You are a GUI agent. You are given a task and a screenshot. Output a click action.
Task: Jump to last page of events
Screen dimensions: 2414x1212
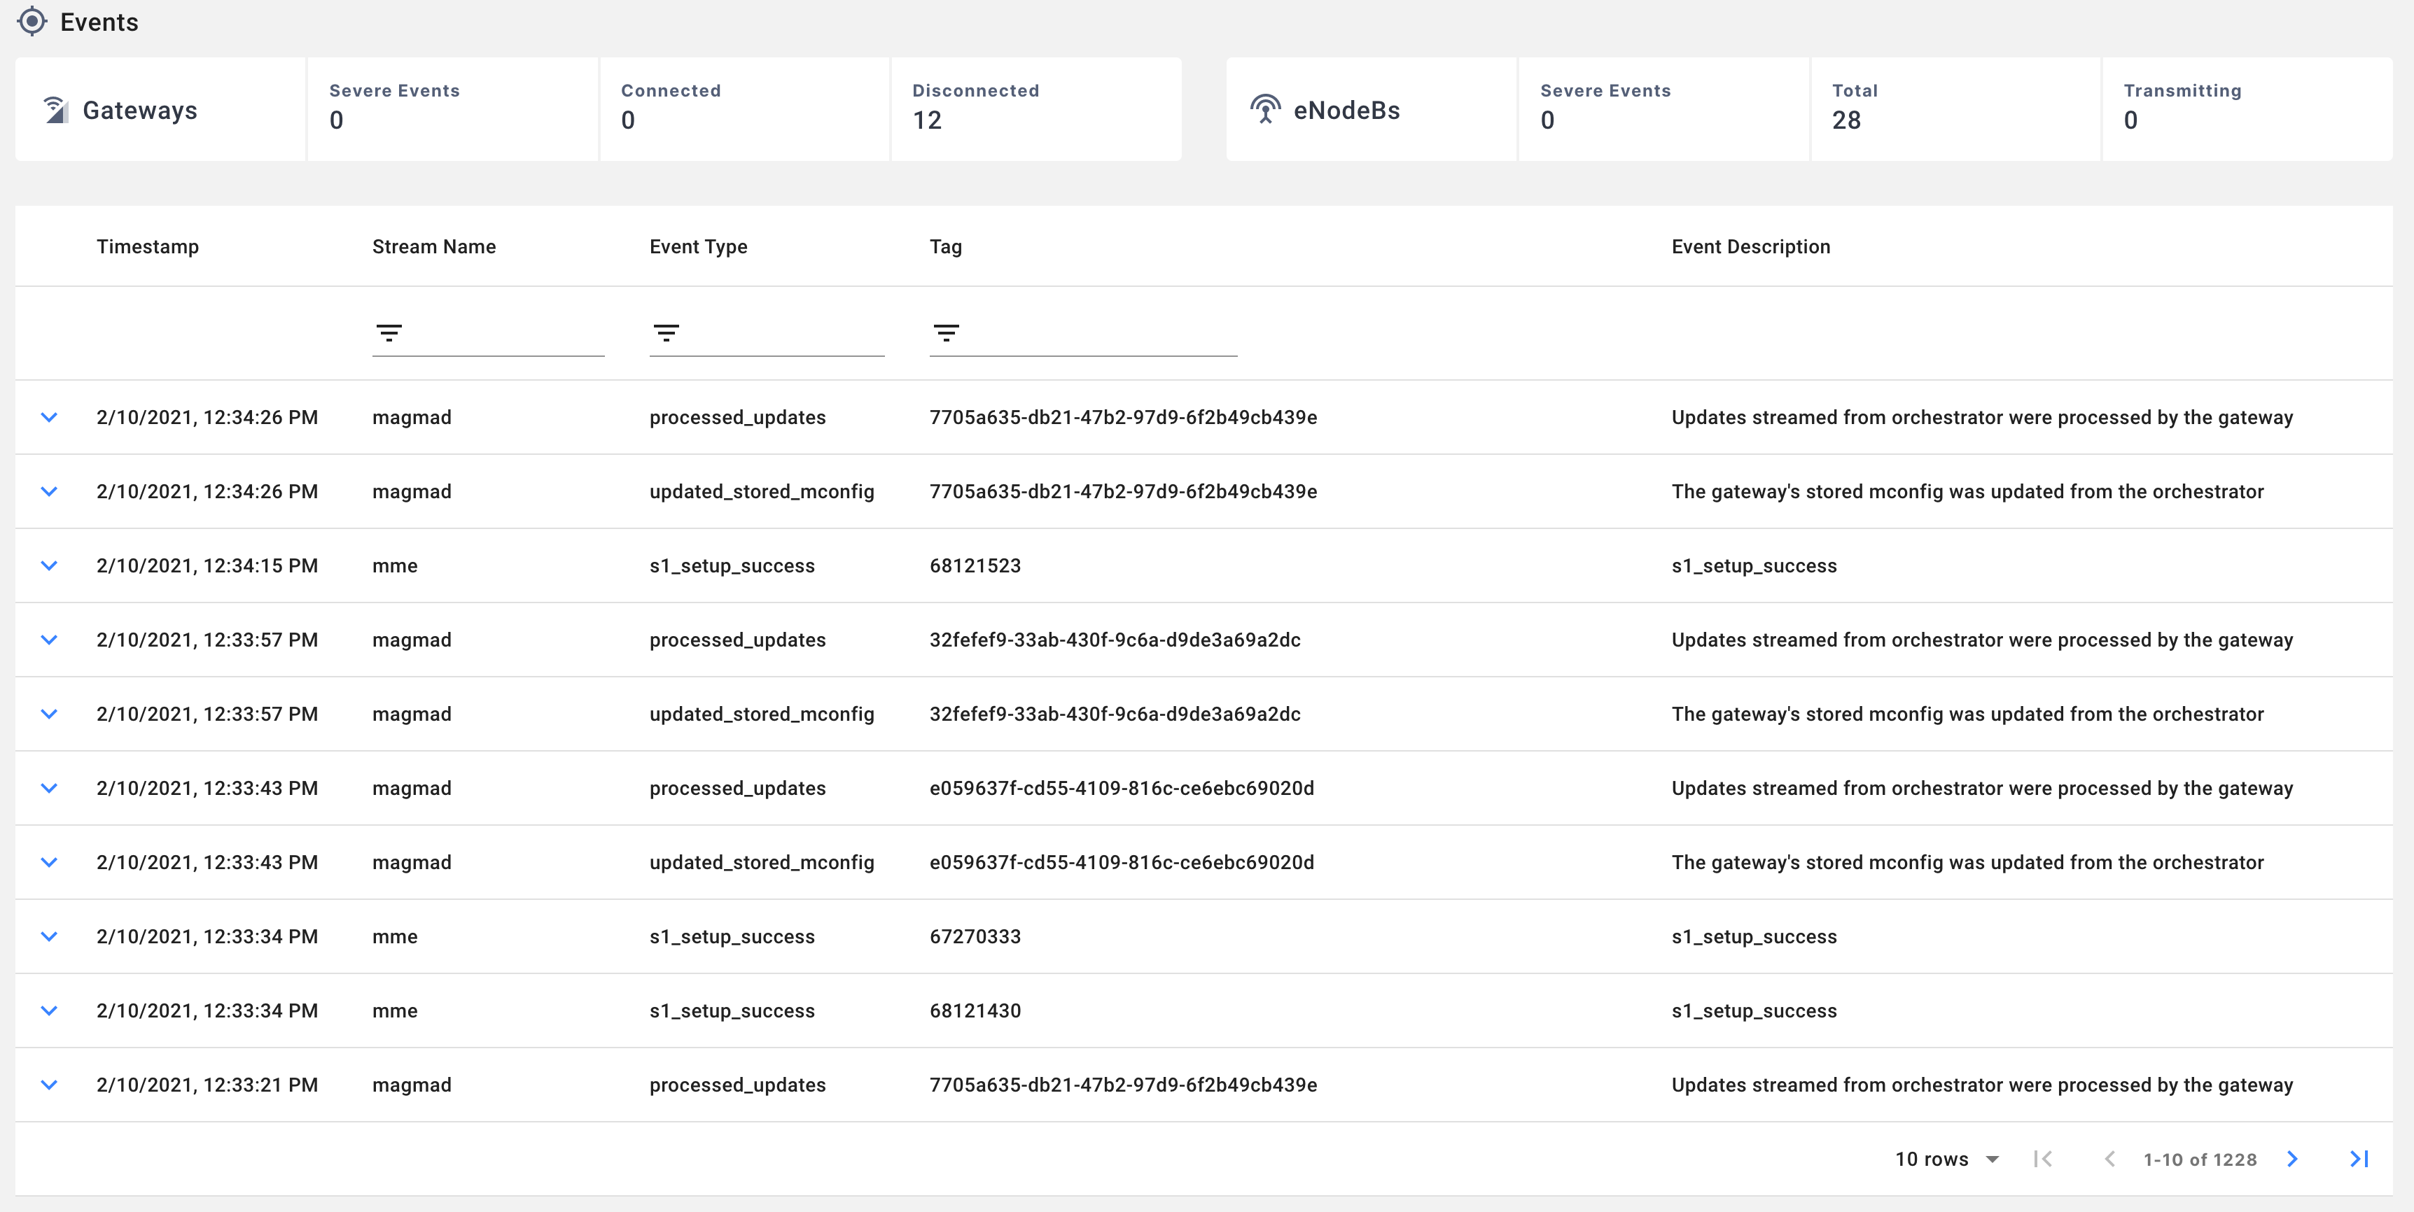[x=2359, y=1159]
